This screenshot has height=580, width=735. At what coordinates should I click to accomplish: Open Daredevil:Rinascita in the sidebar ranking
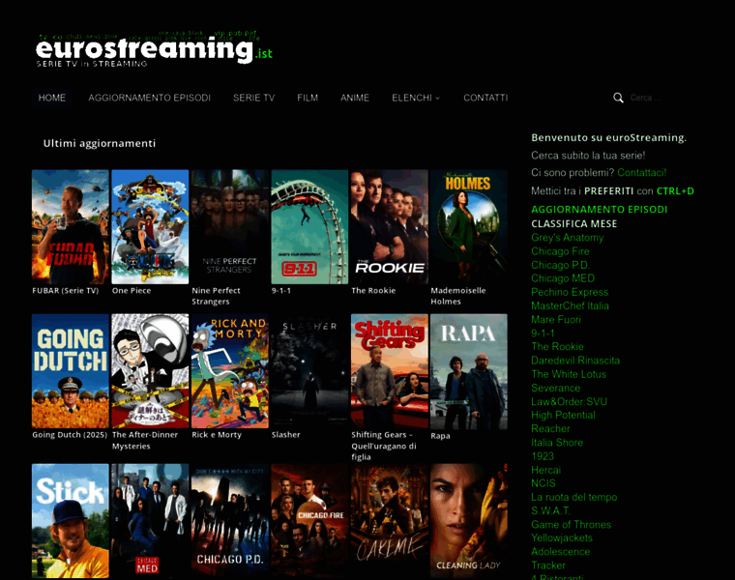[575, 361]
